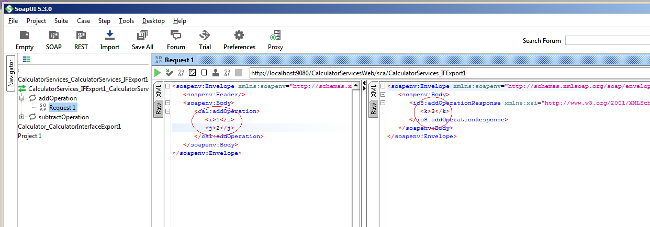Open Preferences gear icon
The image size is (650, 227).
(x=239, y=36)
